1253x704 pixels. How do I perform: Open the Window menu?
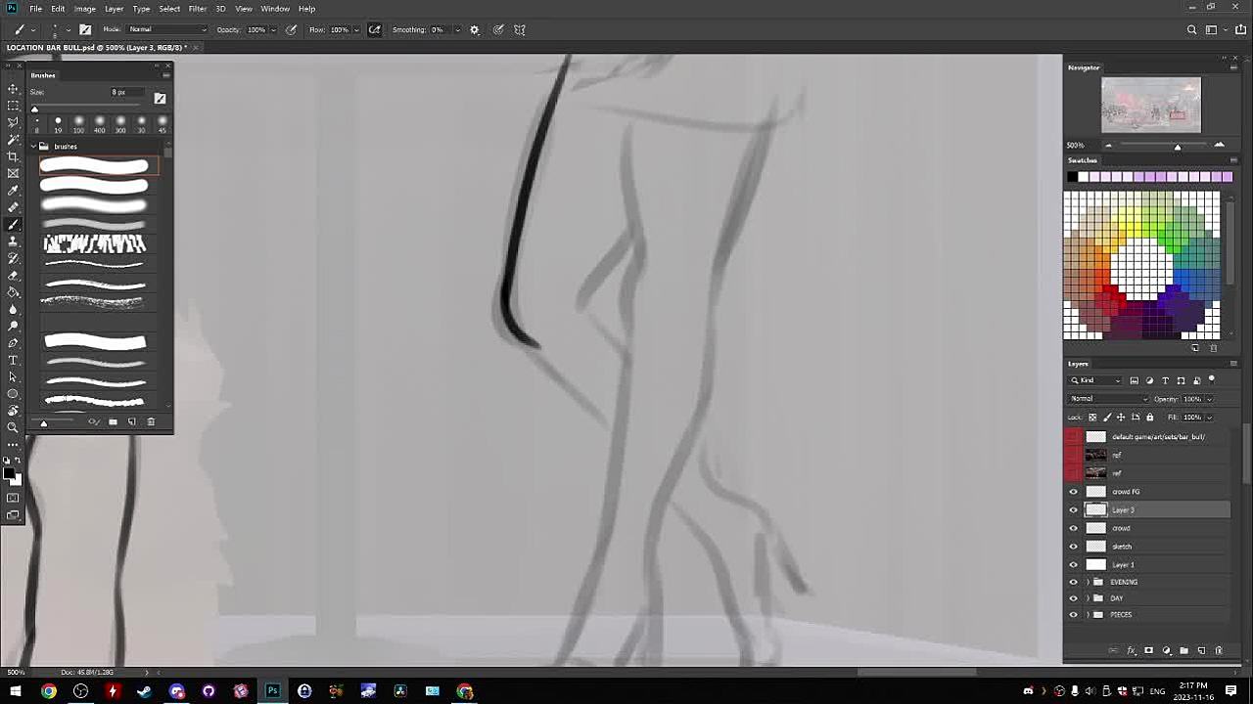pos(275,9)
